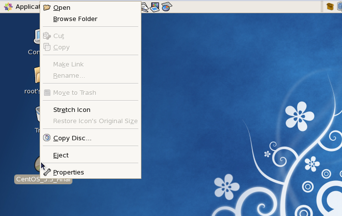The image size is (342, 216).
Task: Click the disc icon beside Copy Disc
Action: pos(46,138)
